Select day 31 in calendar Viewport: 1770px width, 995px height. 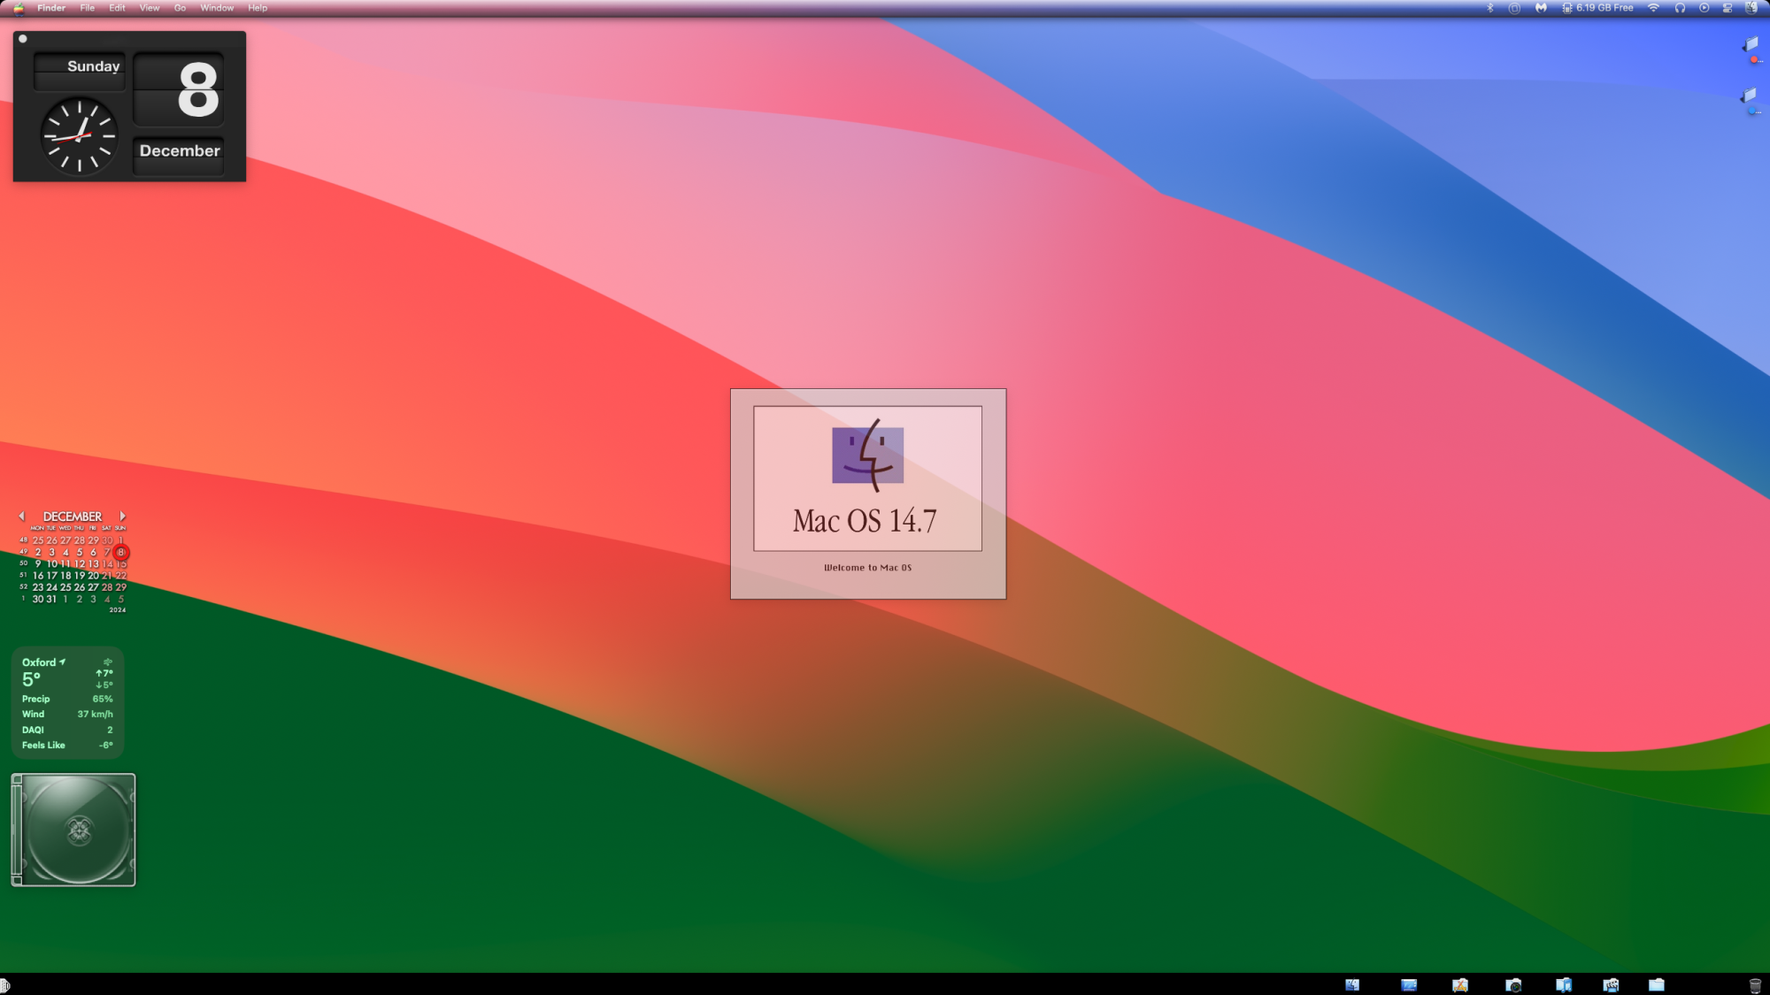[x=51, y=599]
